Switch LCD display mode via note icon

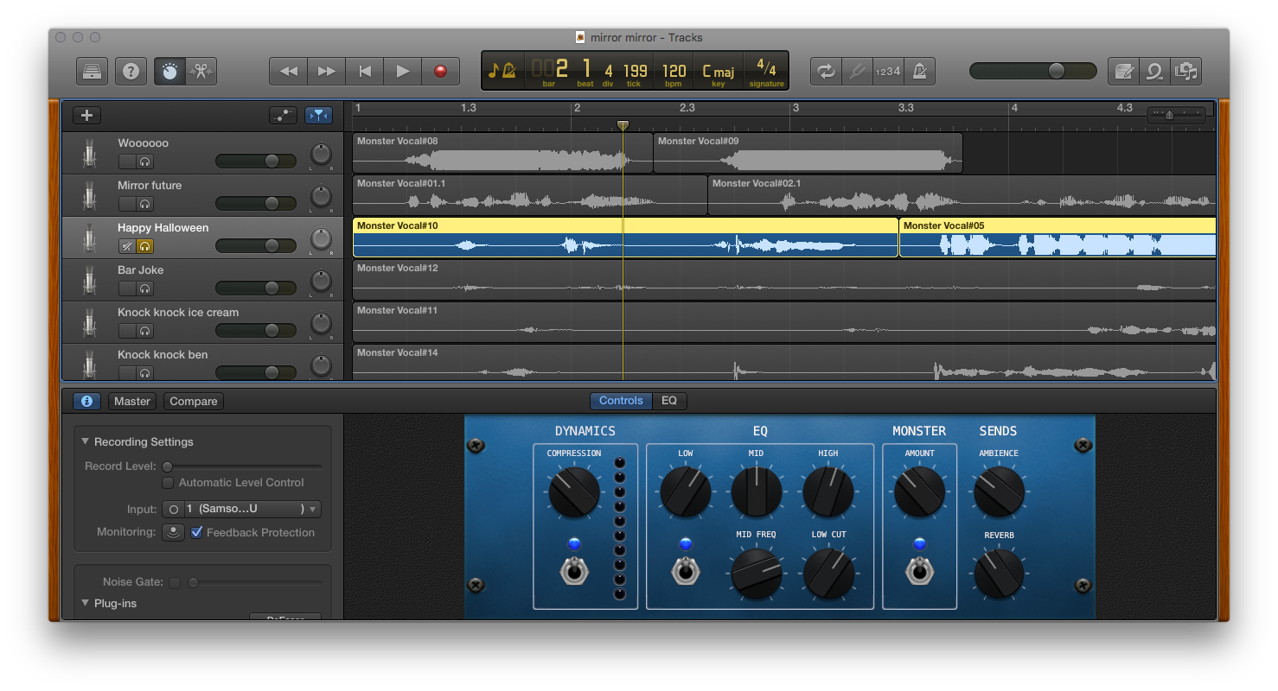(502, 71)
